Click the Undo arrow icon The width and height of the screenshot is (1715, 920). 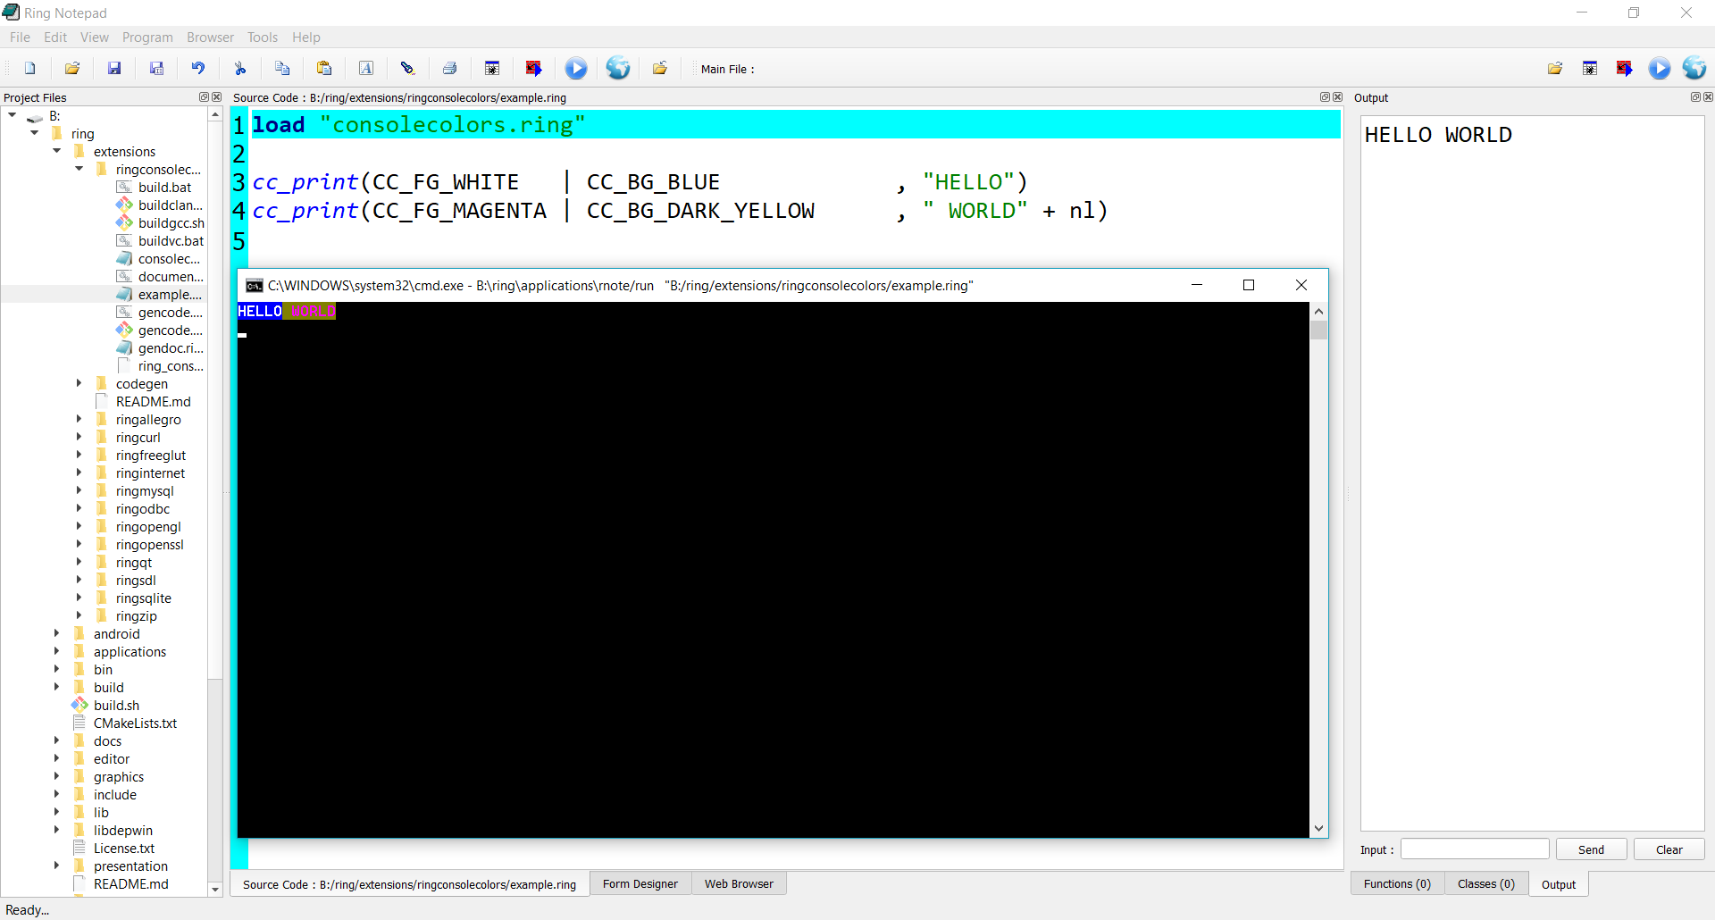tap(198, 69)
